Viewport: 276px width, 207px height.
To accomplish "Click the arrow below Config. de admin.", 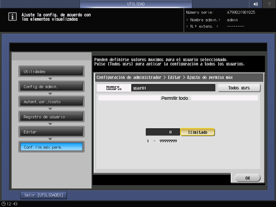I will coord(50,94).
